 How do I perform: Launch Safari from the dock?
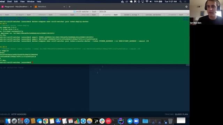27,121
